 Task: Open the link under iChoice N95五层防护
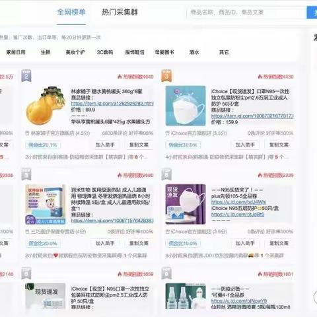click(x=238, y=214)
